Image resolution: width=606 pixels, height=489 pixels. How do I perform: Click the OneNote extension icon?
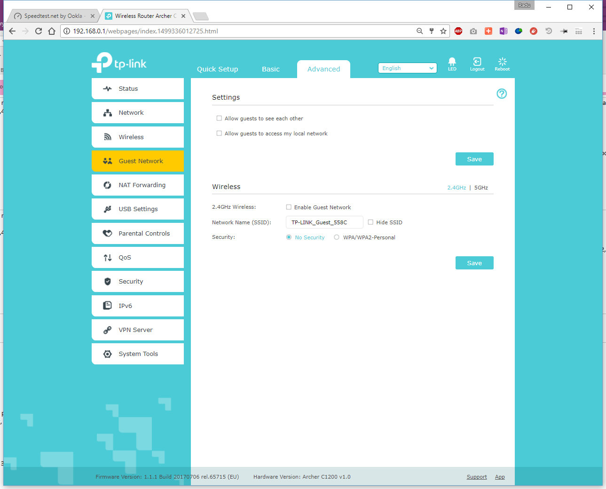(x=504, y=31)
